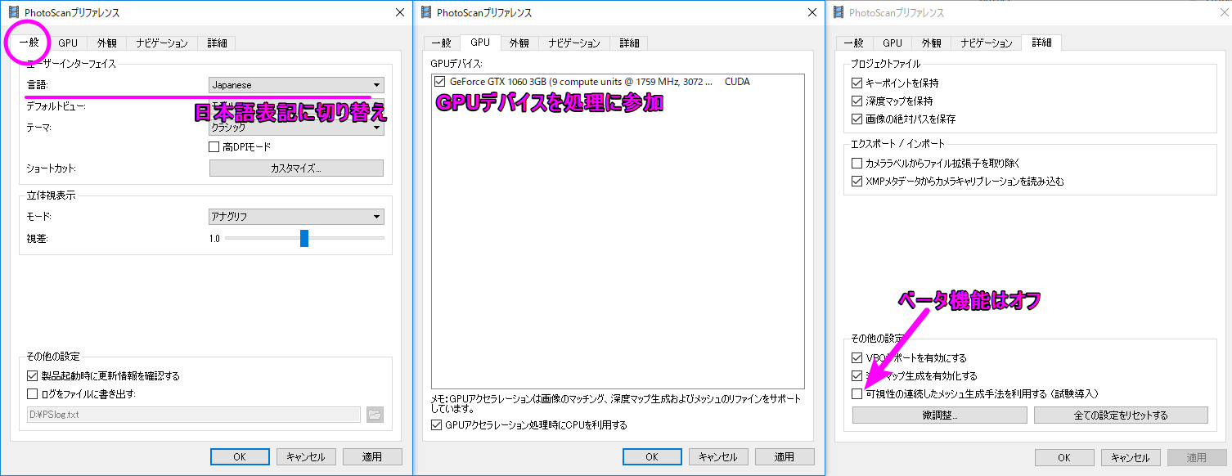
Task: Click the 微調整... button
Action: point(940,415)
